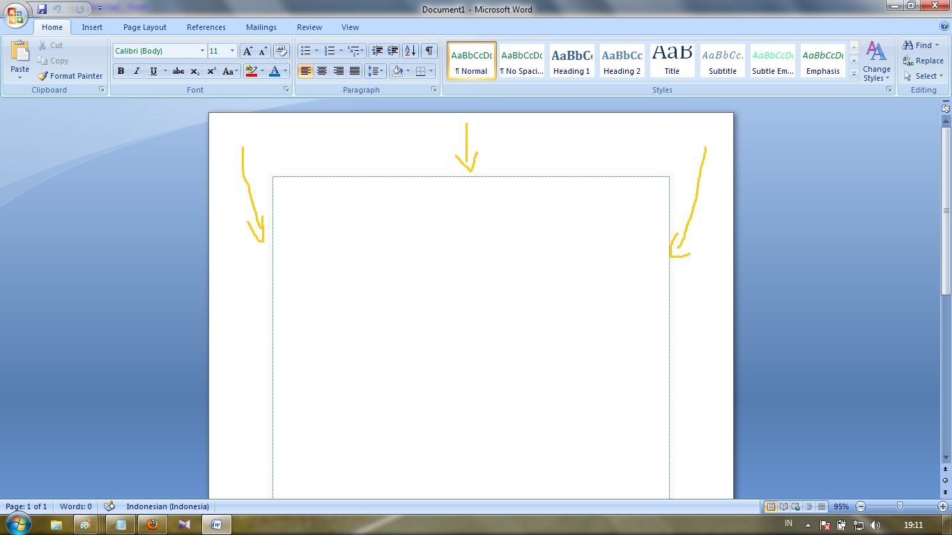This screenshot has height=535, width=952.
Task: Insert numbered list
Action: pyautogui.click(x=330, y=51)
